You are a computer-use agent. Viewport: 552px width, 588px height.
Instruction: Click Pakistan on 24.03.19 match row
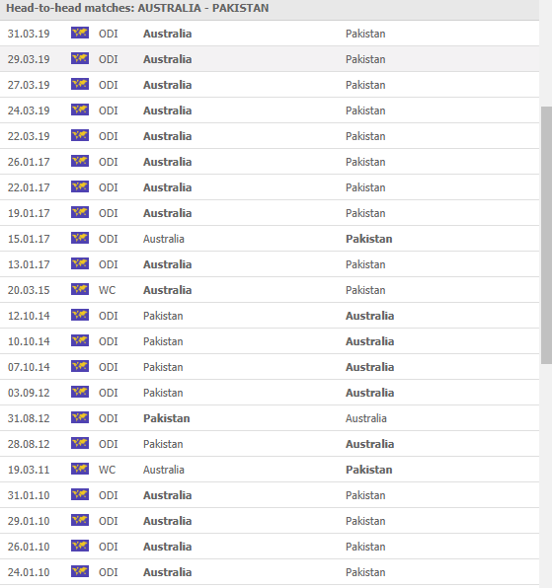click(x=365, y=110)
